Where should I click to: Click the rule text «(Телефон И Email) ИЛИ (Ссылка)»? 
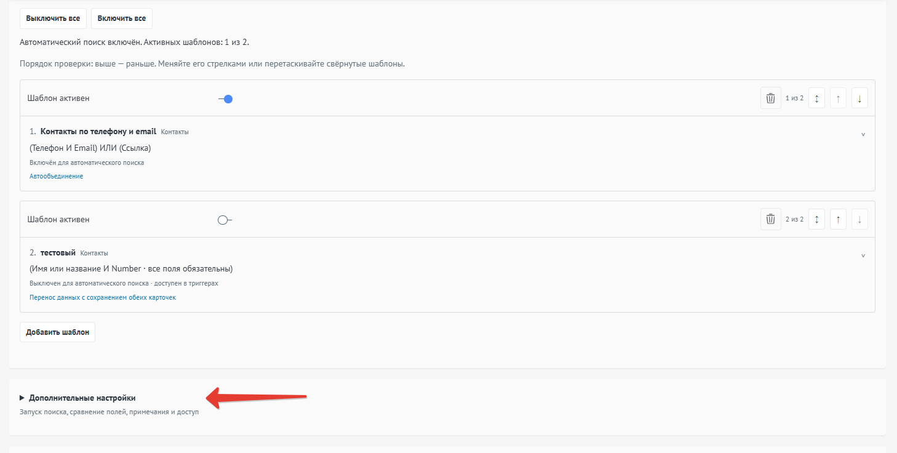point(90,148)
